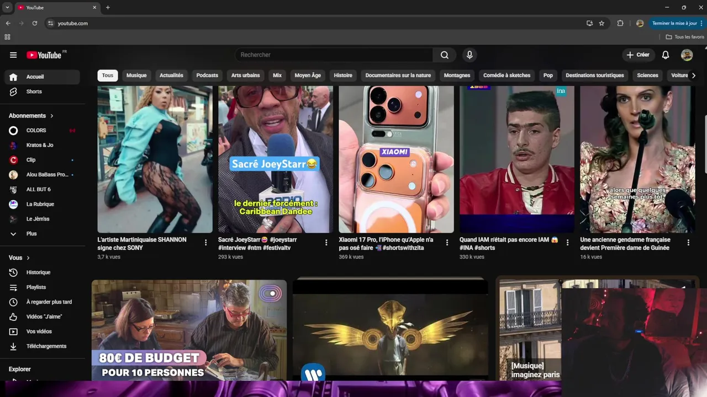
Task: Open options menu for ancienne gendarme short
Action: tap(688, 243)
